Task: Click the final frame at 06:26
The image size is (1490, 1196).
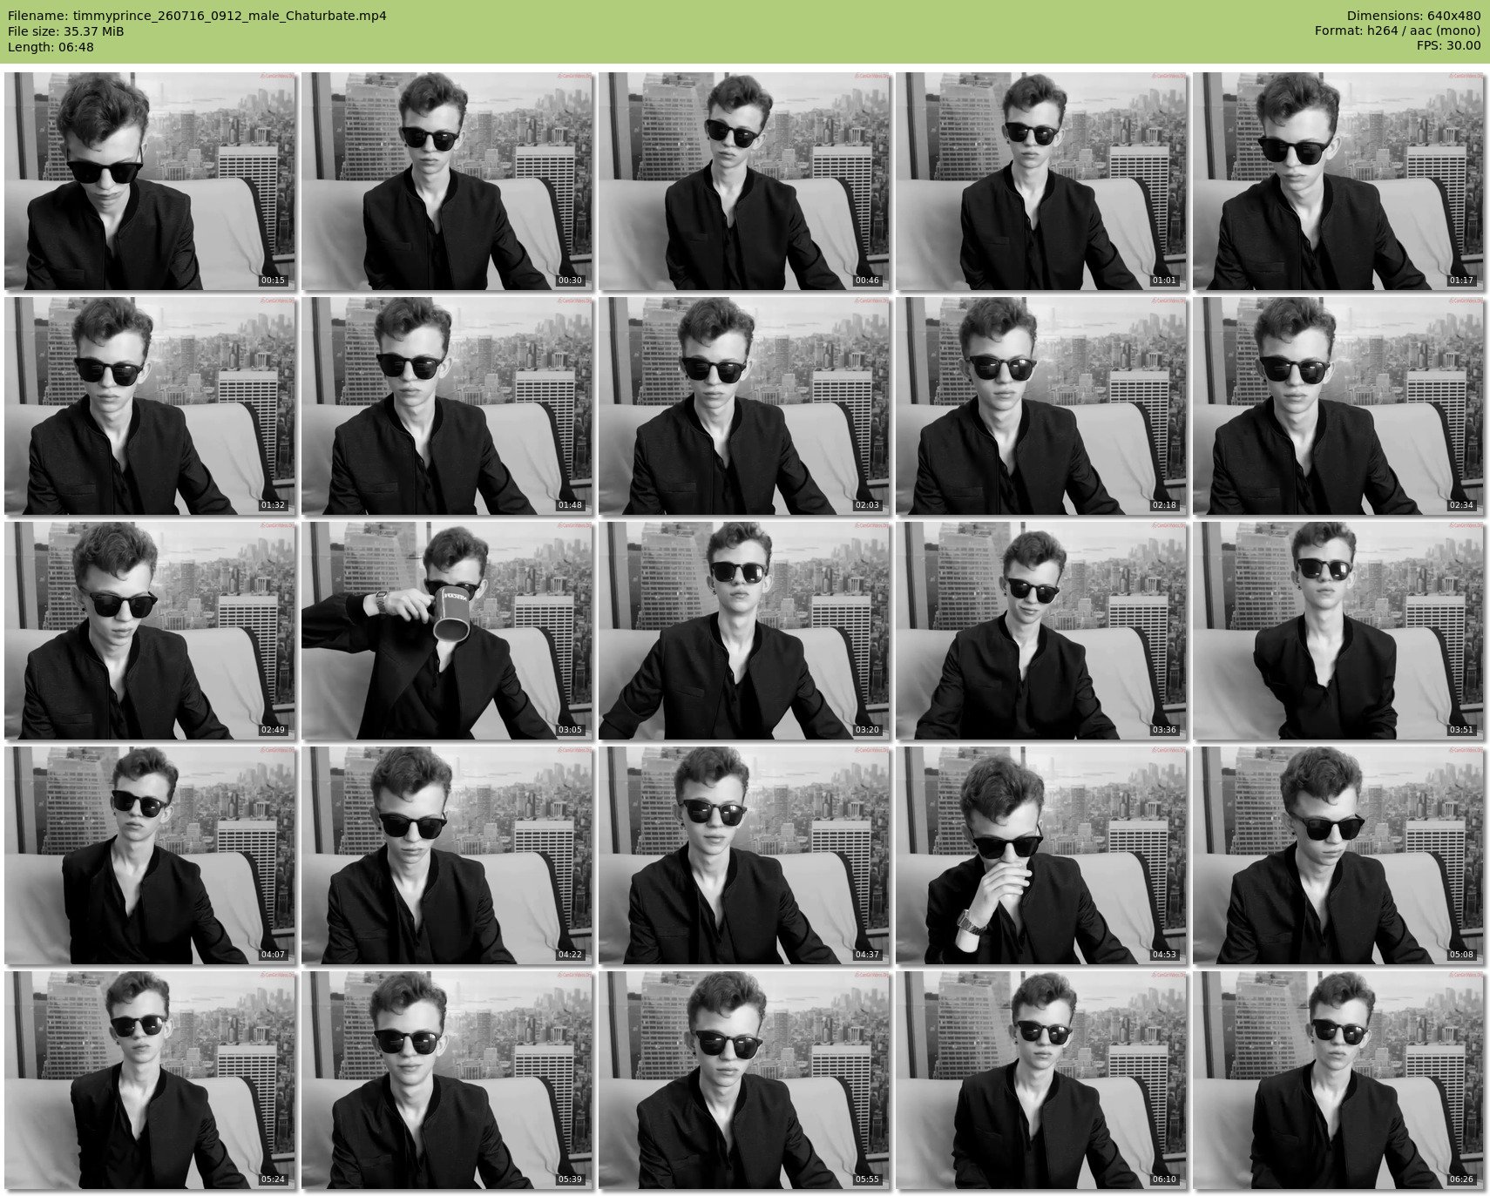Action: tap(1338, 1079)
